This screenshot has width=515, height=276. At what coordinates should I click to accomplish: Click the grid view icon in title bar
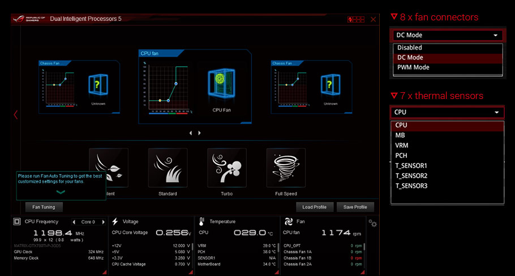357,19
